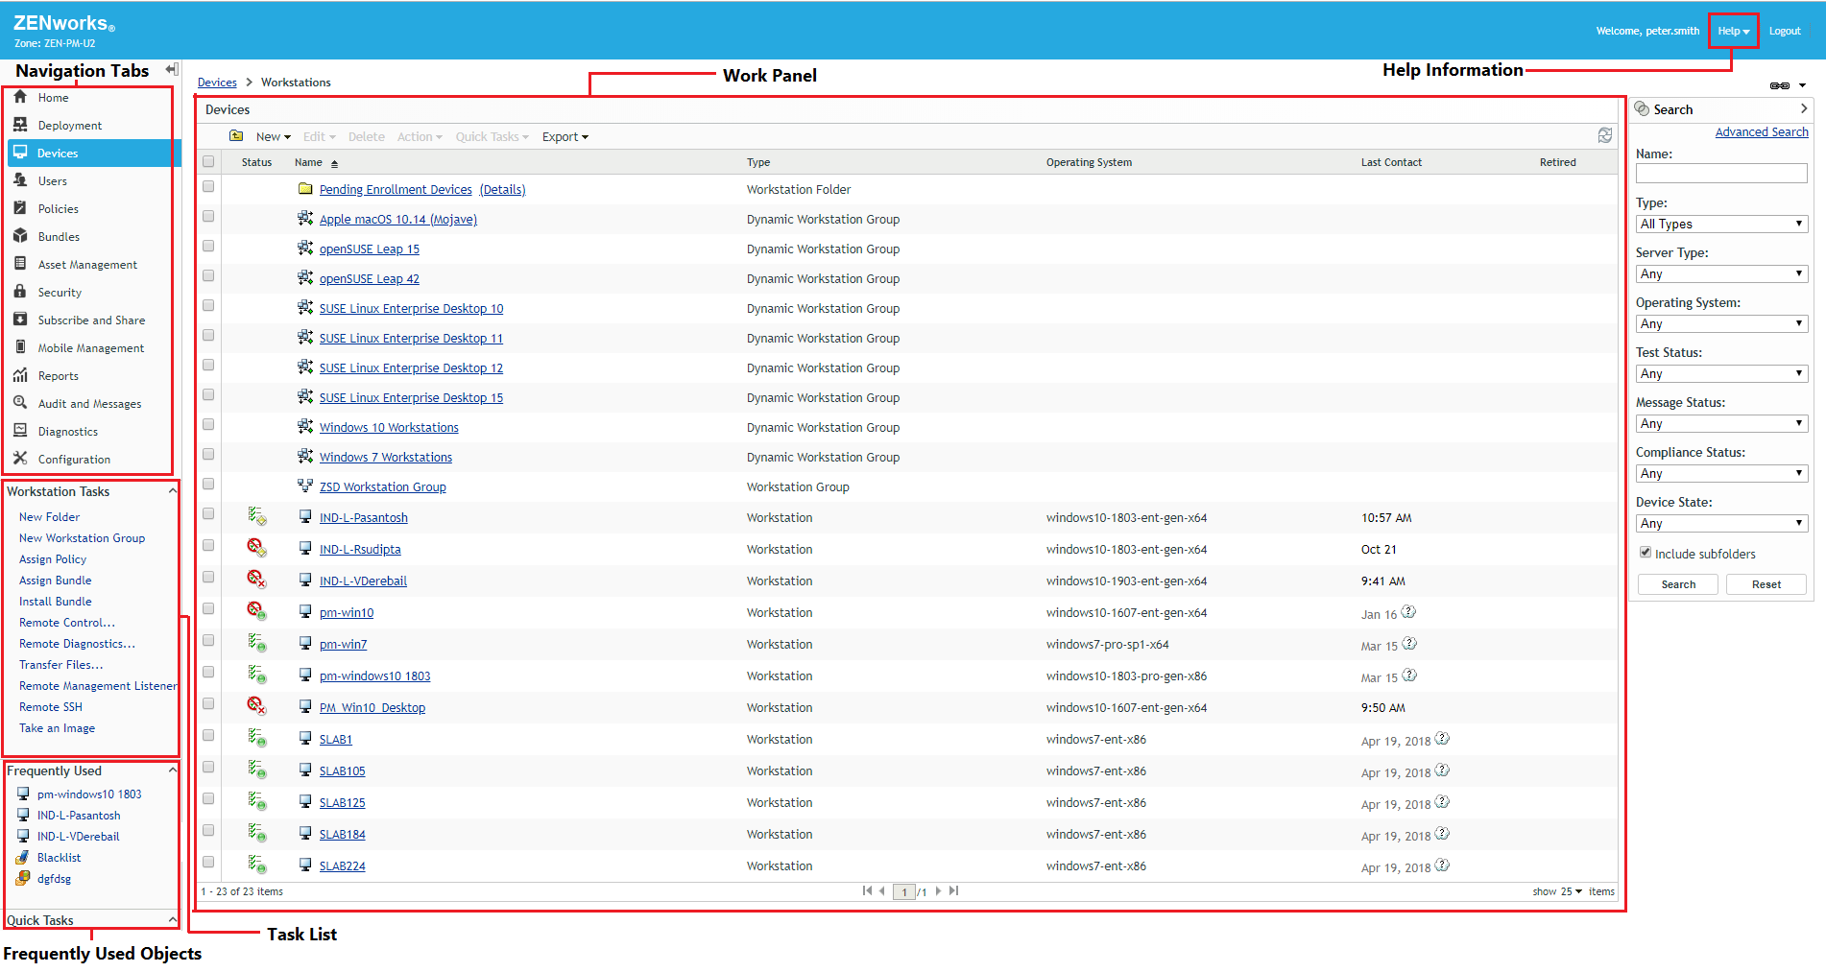Click the Reset button in Search panel

(1766, 584)
